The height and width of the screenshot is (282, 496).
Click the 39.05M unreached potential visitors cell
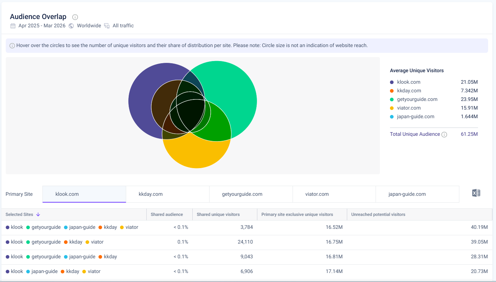[479, 242]
